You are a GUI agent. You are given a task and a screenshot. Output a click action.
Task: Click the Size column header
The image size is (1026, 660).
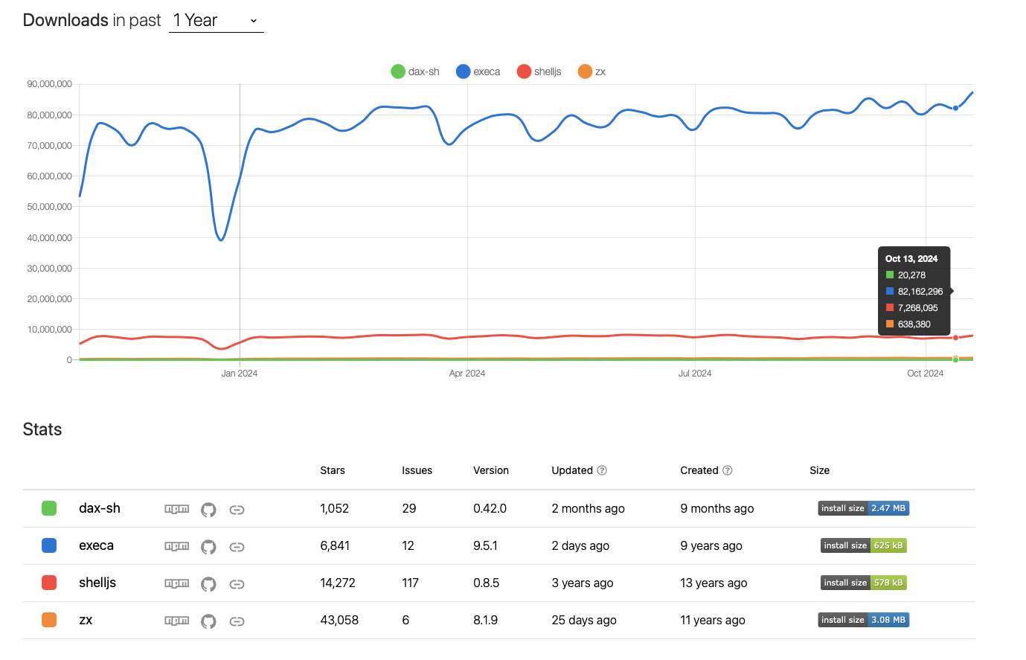(819, 470)
